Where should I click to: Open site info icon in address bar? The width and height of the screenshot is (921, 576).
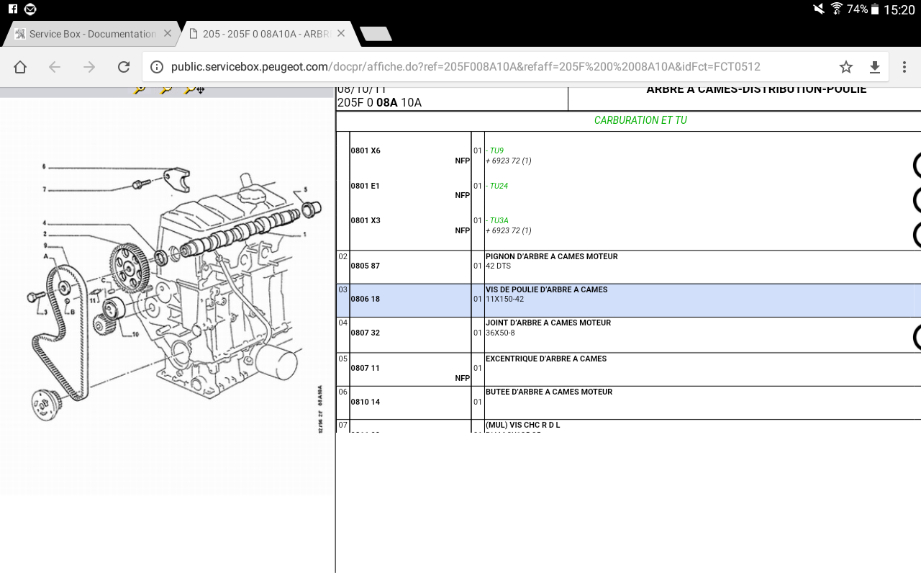[x=156, y=67]
